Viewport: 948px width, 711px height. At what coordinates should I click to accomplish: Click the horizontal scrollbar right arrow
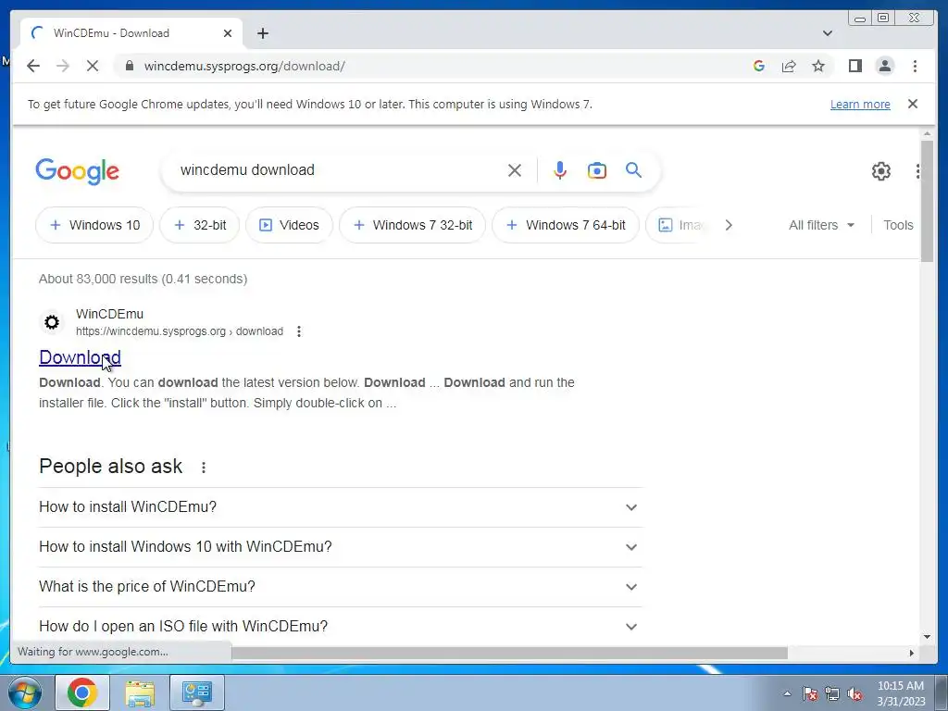coord(911,653)
